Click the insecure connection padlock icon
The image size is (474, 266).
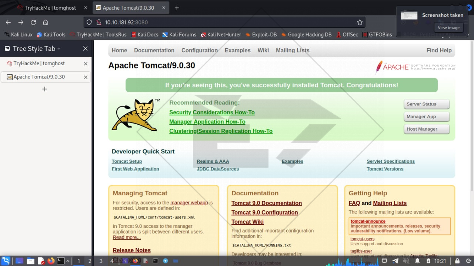[x=99, y=22]
